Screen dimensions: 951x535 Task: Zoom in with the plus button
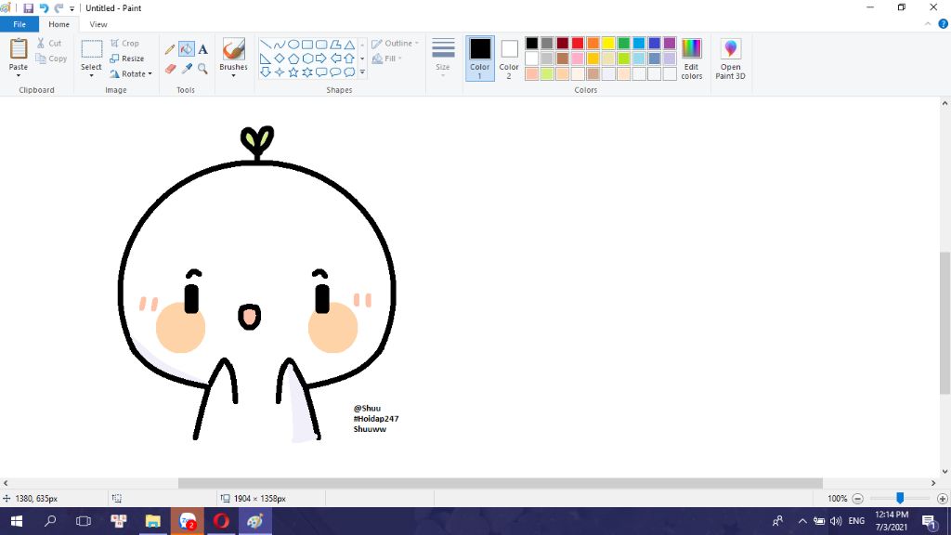click(943, 499)
